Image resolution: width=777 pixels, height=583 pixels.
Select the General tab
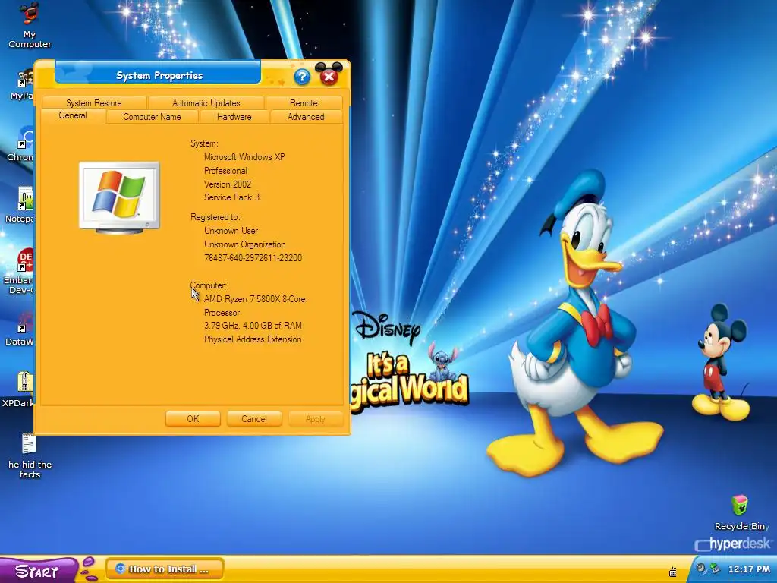(73, 115)
